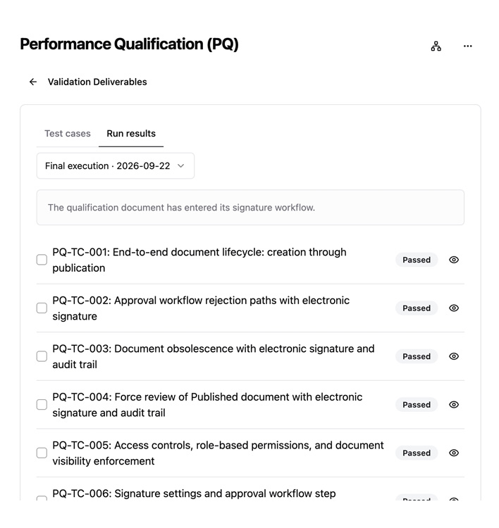
Task: Switch to the Test cases tab
Action: 68,133
